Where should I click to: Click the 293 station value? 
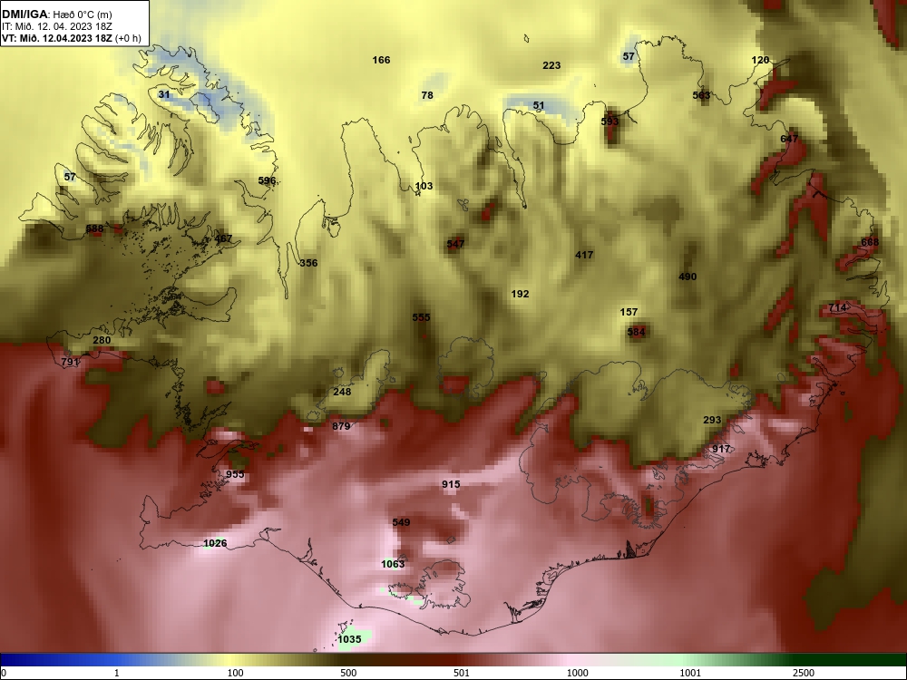click(712, 421)
